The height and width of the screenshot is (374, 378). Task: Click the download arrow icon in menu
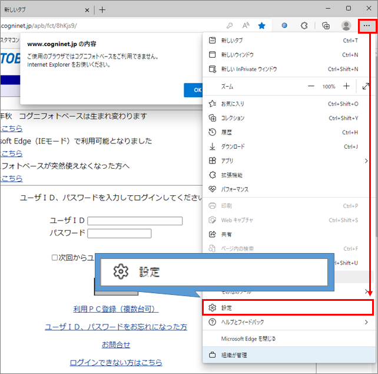click(x=213, y=147)
